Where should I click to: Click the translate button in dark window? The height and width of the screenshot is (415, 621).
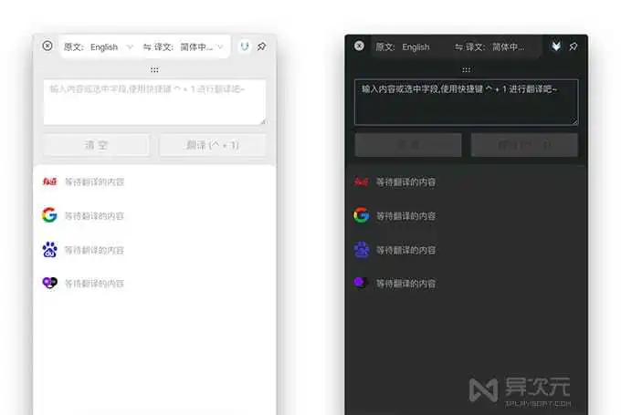(x=524, y=145)
